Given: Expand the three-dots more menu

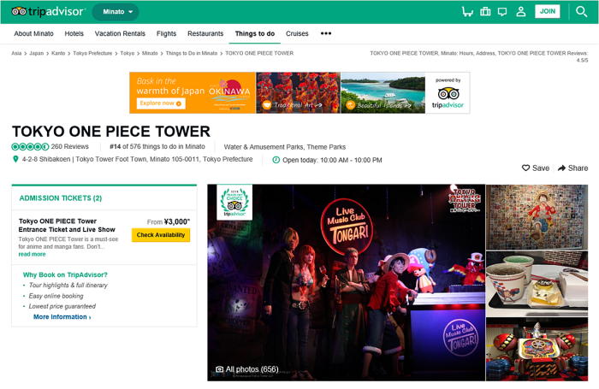Looking at the screenshot, I should (x=326, y=33).
